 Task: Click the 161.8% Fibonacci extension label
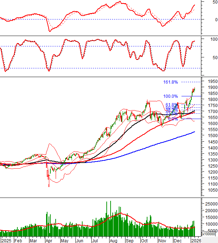click(x=171, y=82)
